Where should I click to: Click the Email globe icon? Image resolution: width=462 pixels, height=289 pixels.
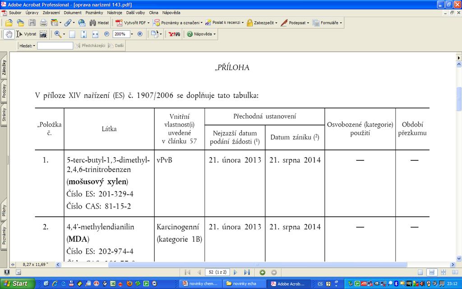pyautogui.click(x=82, y=23)
